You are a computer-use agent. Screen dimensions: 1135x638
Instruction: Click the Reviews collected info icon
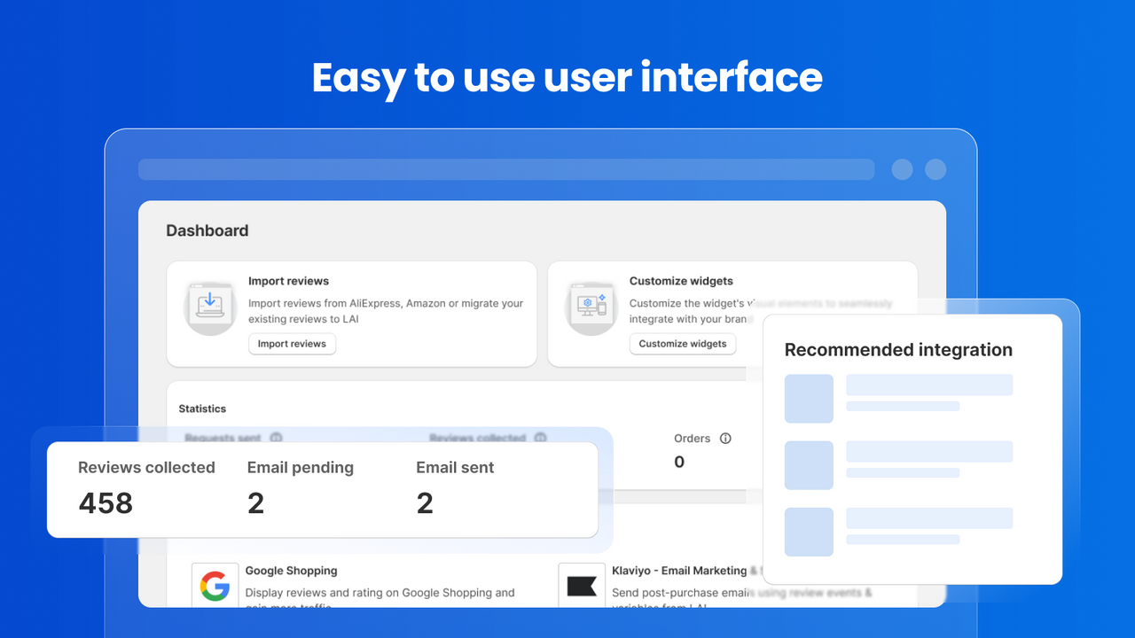(x=540, y=438)
